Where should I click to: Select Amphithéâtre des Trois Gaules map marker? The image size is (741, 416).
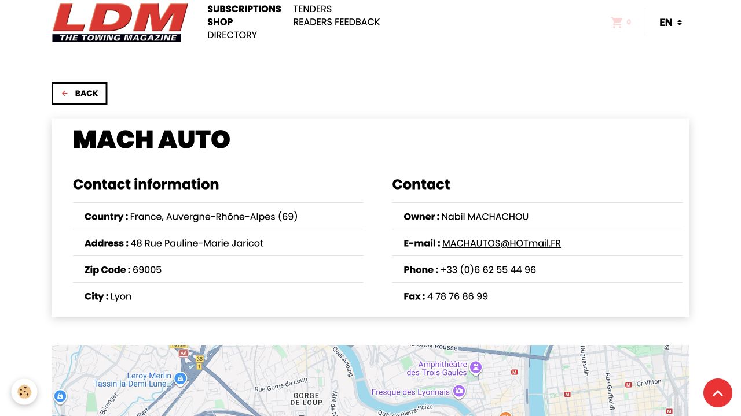point(476,367)
